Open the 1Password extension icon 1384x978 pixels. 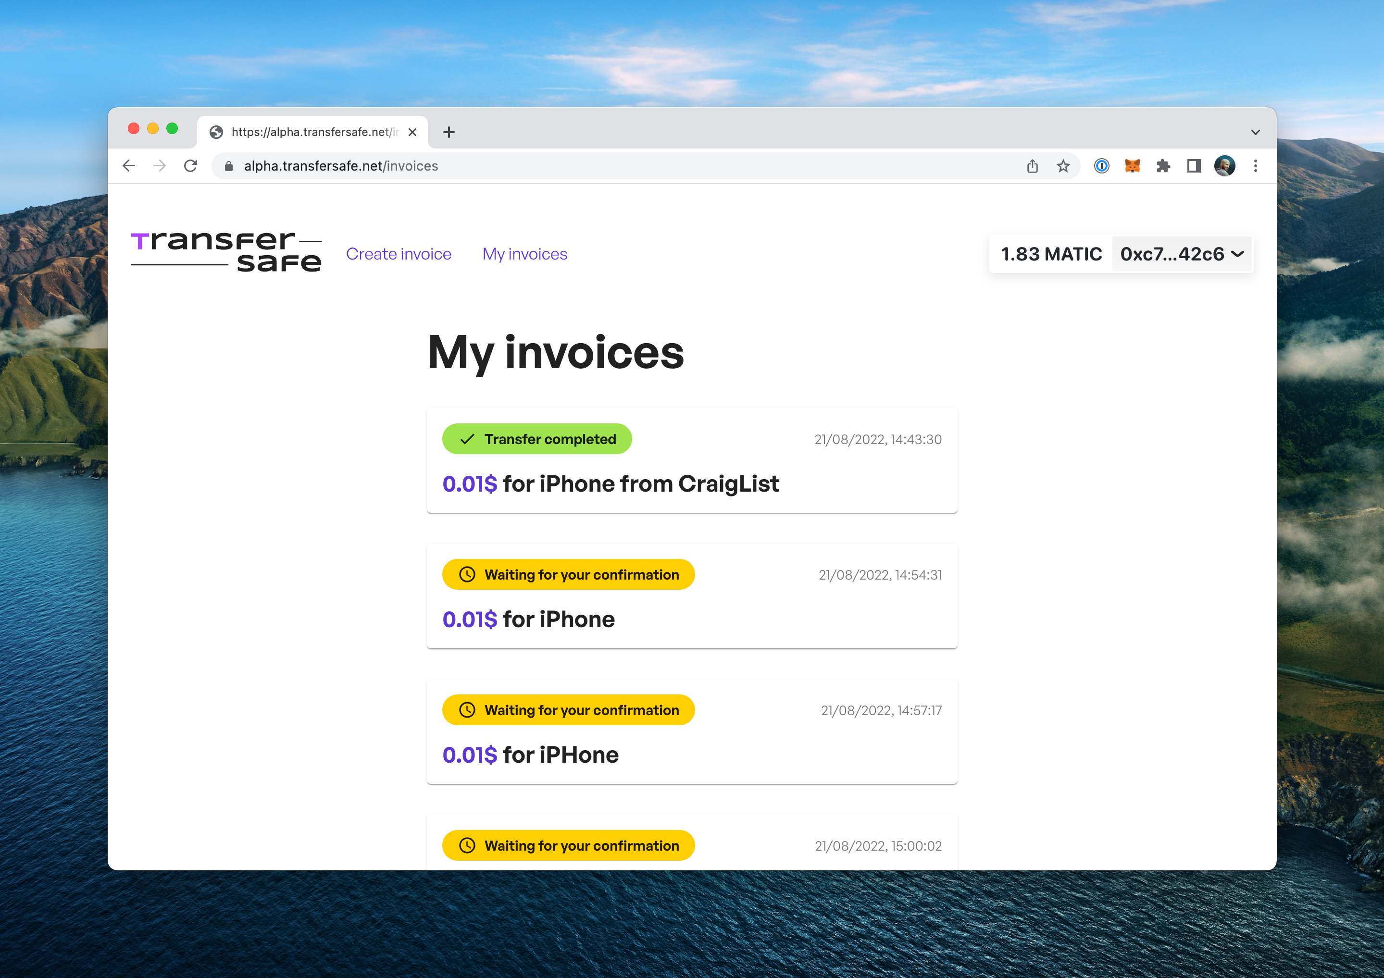click(x=1101, y=166)
